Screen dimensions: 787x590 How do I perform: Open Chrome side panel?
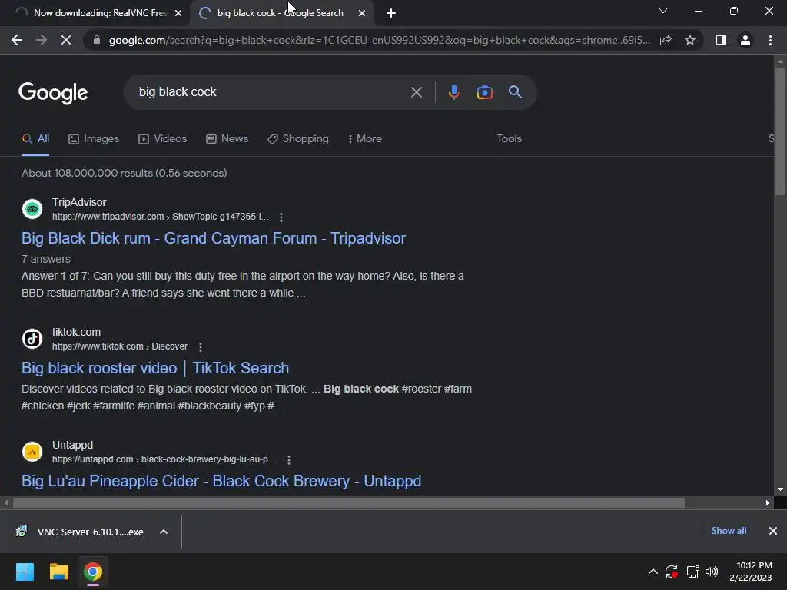click(x=721, y=40)
